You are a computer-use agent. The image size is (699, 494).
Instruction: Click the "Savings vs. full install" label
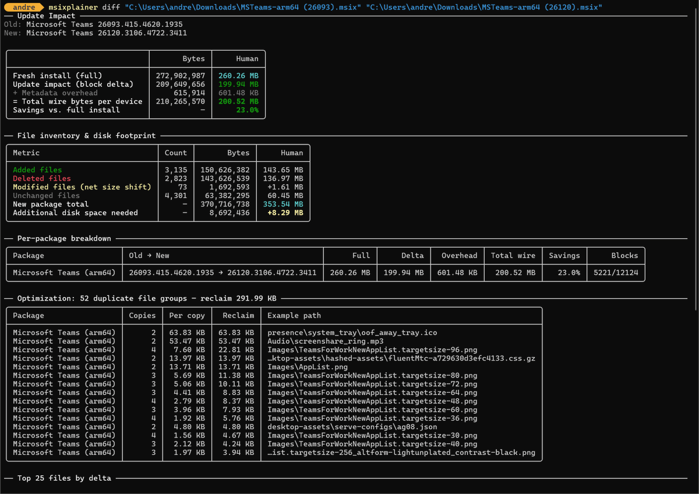pyautogui.click(x=66, y=110)
